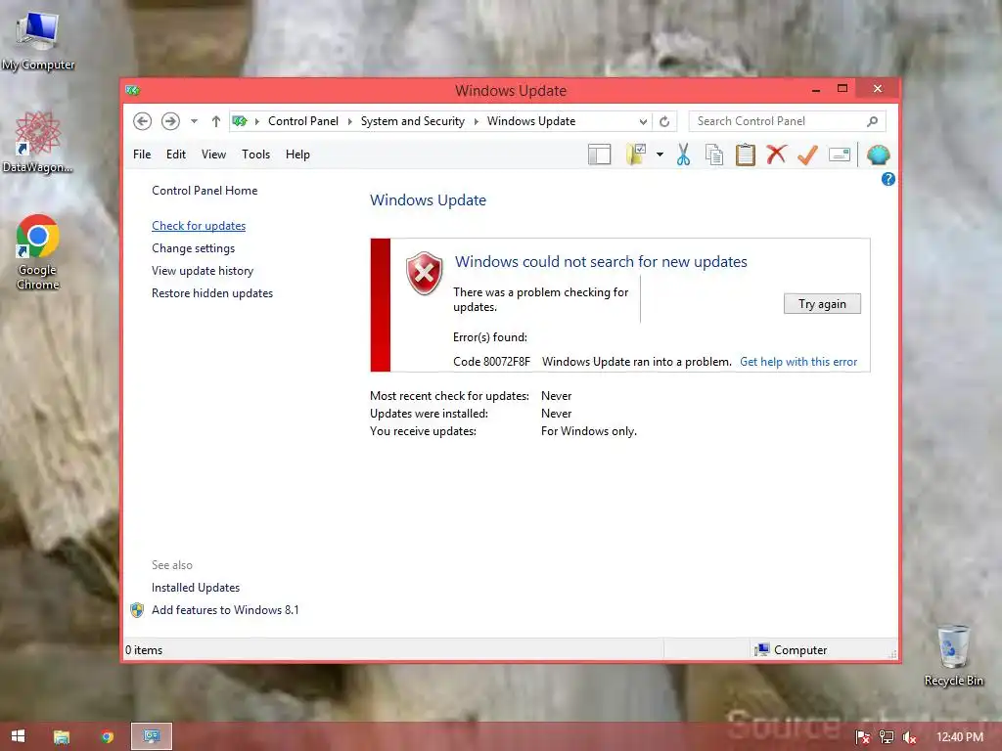The height and width of the screenshot is (751, 1002).
Task: Click the window title bar update icon
Action: point(133,90)
